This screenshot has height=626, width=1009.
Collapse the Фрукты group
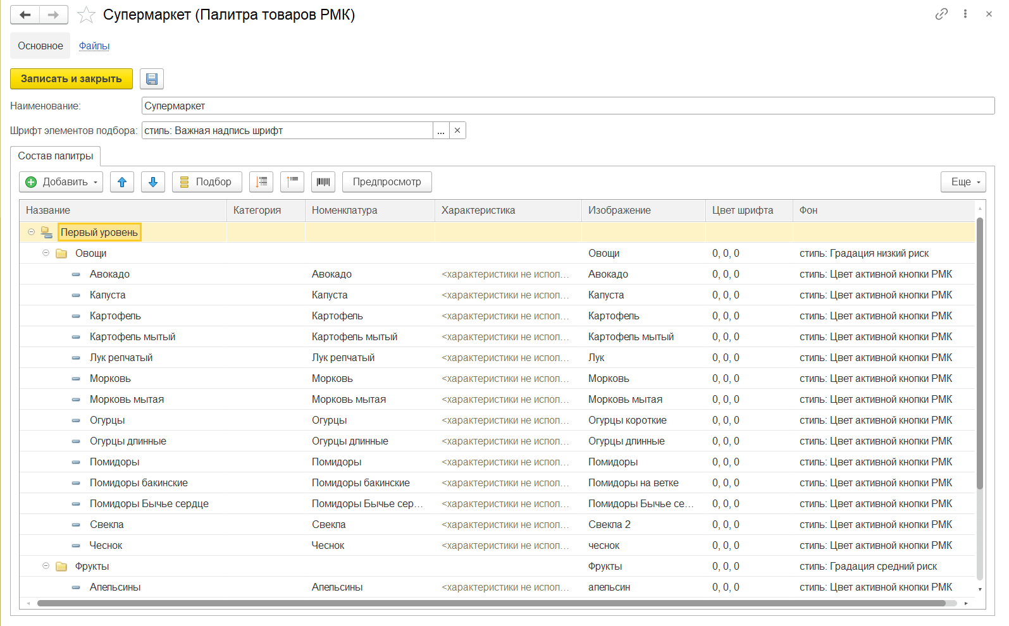46,566
